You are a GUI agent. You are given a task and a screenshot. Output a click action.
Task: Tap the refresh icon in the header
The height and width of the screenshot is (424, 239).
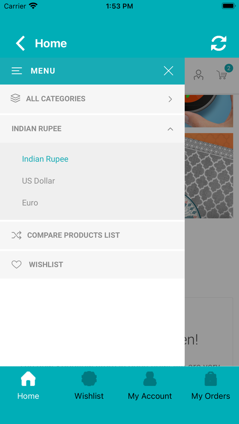coord(219,44)
